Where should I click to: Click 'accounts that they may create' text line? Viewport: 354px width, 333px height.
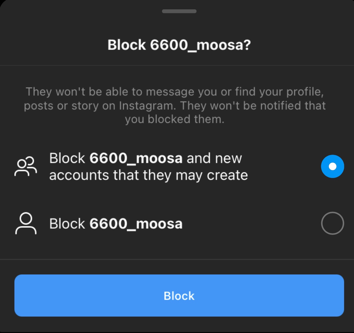pyautogui.click(x=148, y=175)
